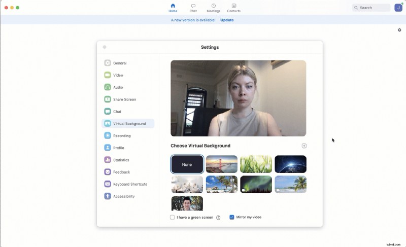Switch to the Chat tab
The width and height of the screenshot is (406, 247).
tap(193, 8)
